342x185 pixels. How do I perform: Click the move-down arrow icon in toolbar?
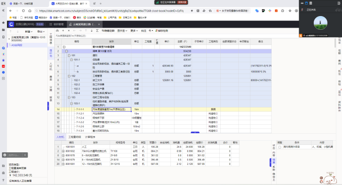pos(92,31)
